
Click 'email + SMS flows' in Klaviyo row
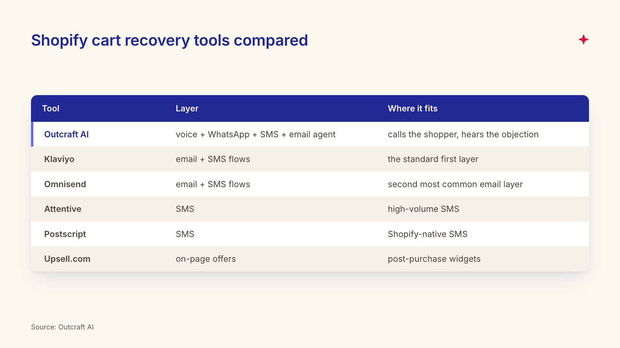click(x=213, y=159)
